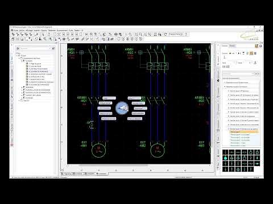Open the Edition menu
This screenshot has height=204, width=273.
point(22,30)
